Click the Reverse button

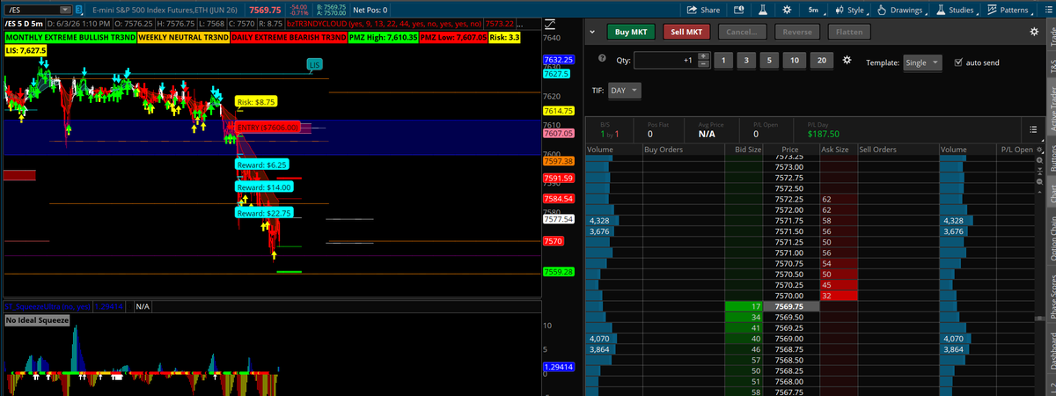797,32
